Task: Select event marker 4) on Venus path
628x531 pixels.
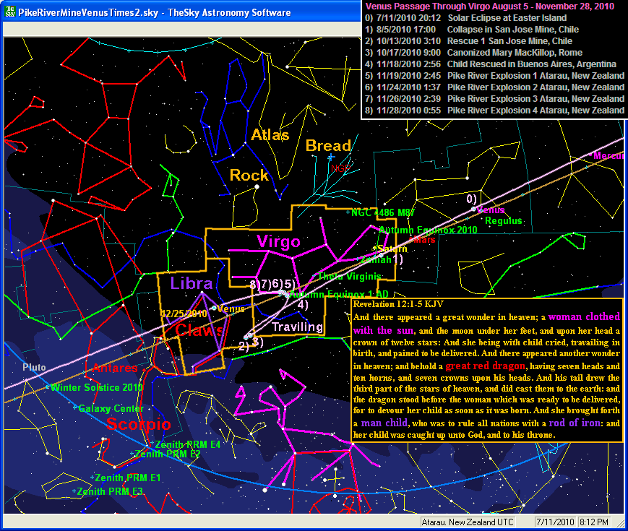Action: tap(303, 304)
